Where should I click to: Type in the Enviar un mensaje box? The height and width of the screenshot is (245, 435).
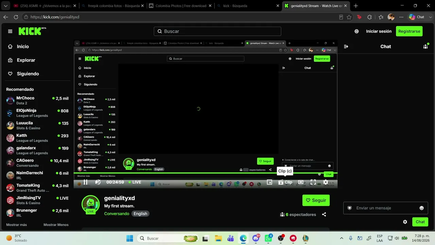click(x=386, y=208)
